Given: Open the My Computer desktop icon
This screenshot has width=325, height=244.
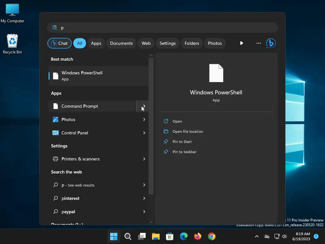Looking at the screenshot, I should click(12, 13).
